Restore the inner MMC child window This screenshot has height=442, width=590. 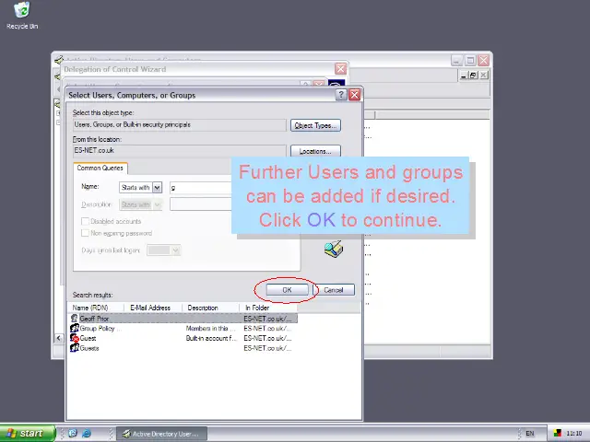click(x=473, y=76)
